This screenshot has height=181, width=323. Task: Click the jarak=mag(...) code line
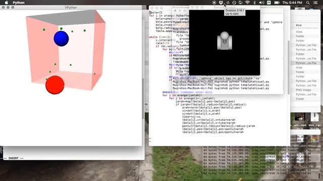pos(205,102)
